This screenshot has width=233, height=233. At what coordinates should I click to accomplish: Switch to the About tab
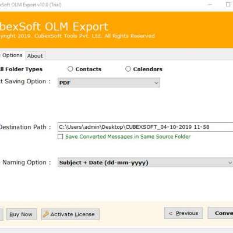pyautogui.click(x=35, y=56)
